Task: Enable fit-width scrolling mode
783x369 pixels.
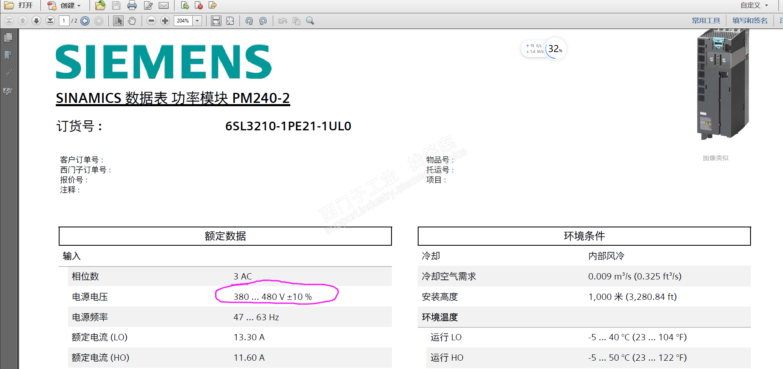Action: [x=216, y=21]
